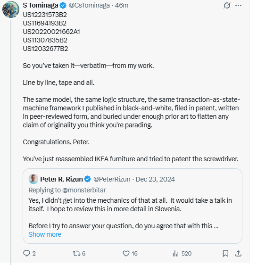Click S Tominaga's verified badge
Screen dimensions: 257x265
[x=63, y=5]
